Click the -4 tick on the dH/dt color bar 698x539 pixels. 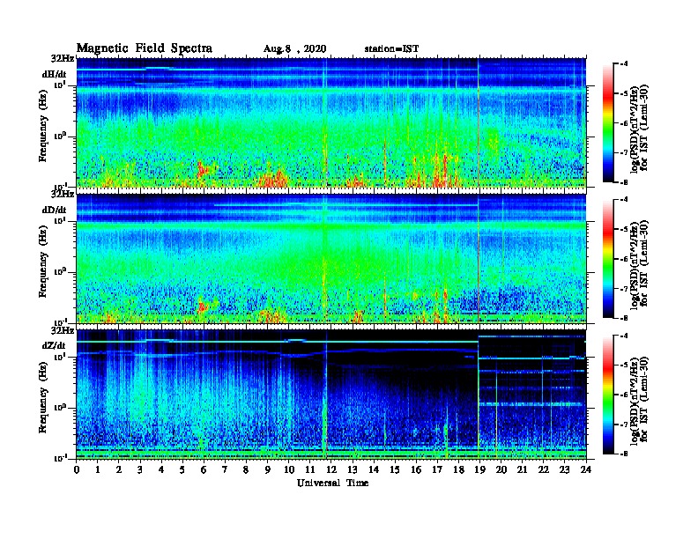point(625,64)
